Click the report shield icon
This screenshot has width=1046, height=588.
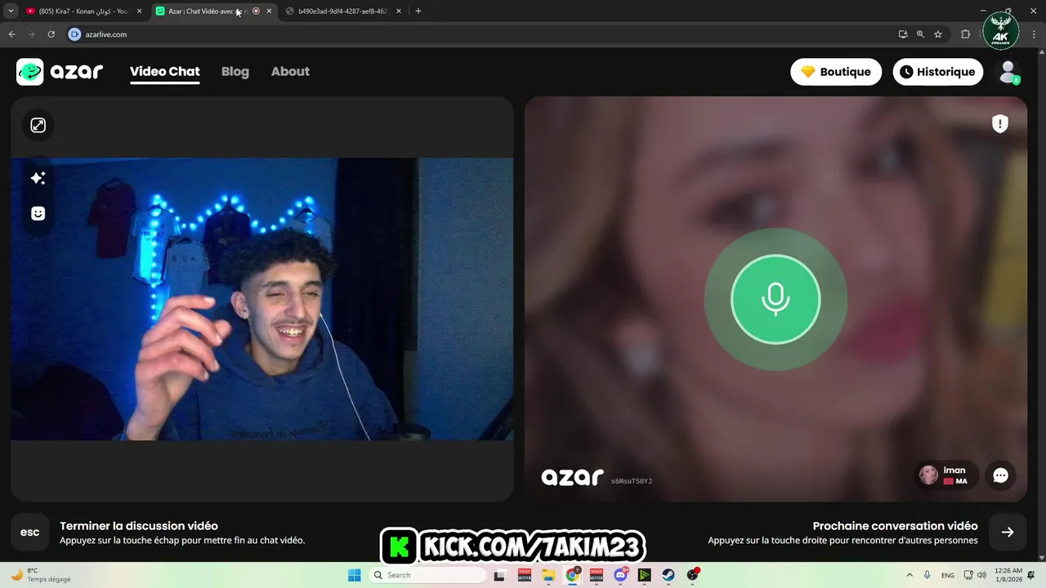tap(999, 123)
